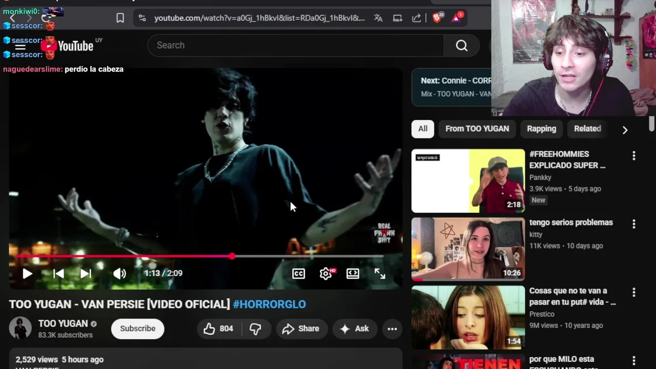The height and width of the screenshot is (369, 656).
Task: Mute the video volume
Action: click(x=119, y=274)
